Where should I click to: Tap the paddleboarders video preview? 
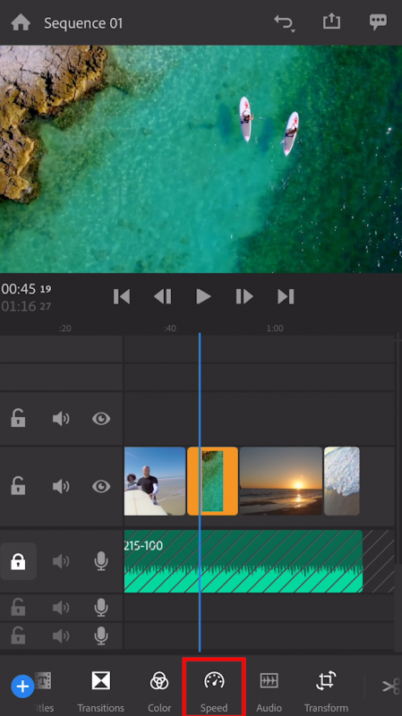(x=201, y=159)
